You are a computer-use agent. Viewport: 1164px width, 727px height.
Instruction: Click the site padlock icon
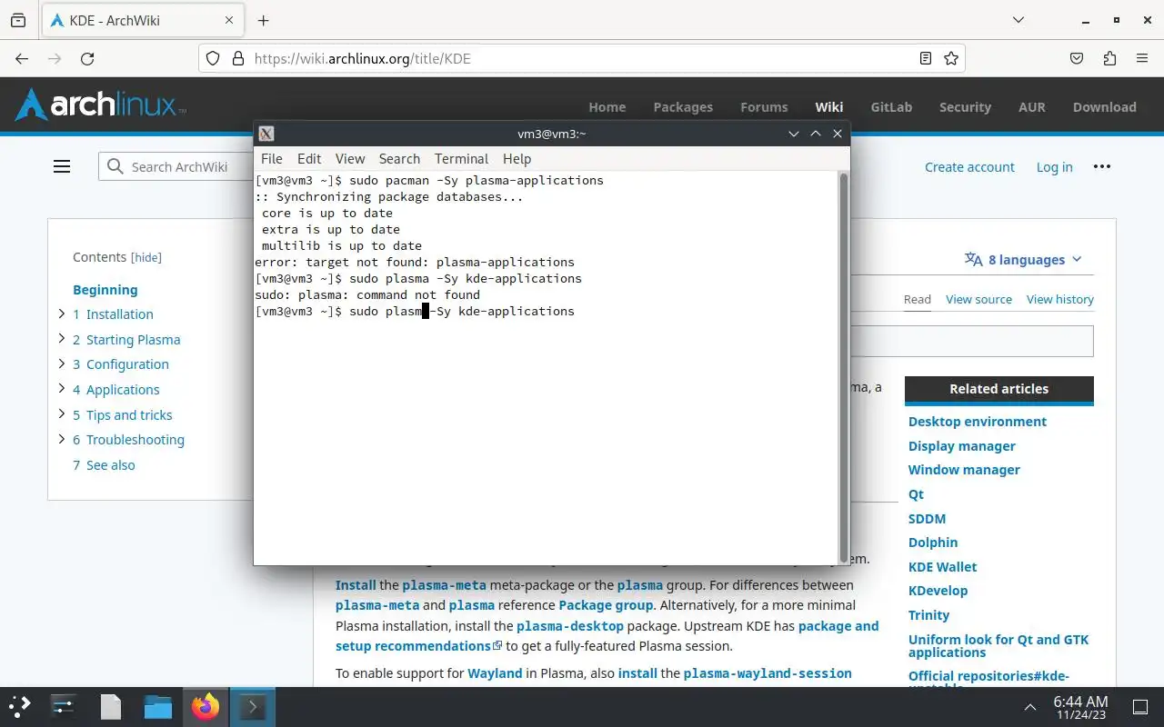238,58
